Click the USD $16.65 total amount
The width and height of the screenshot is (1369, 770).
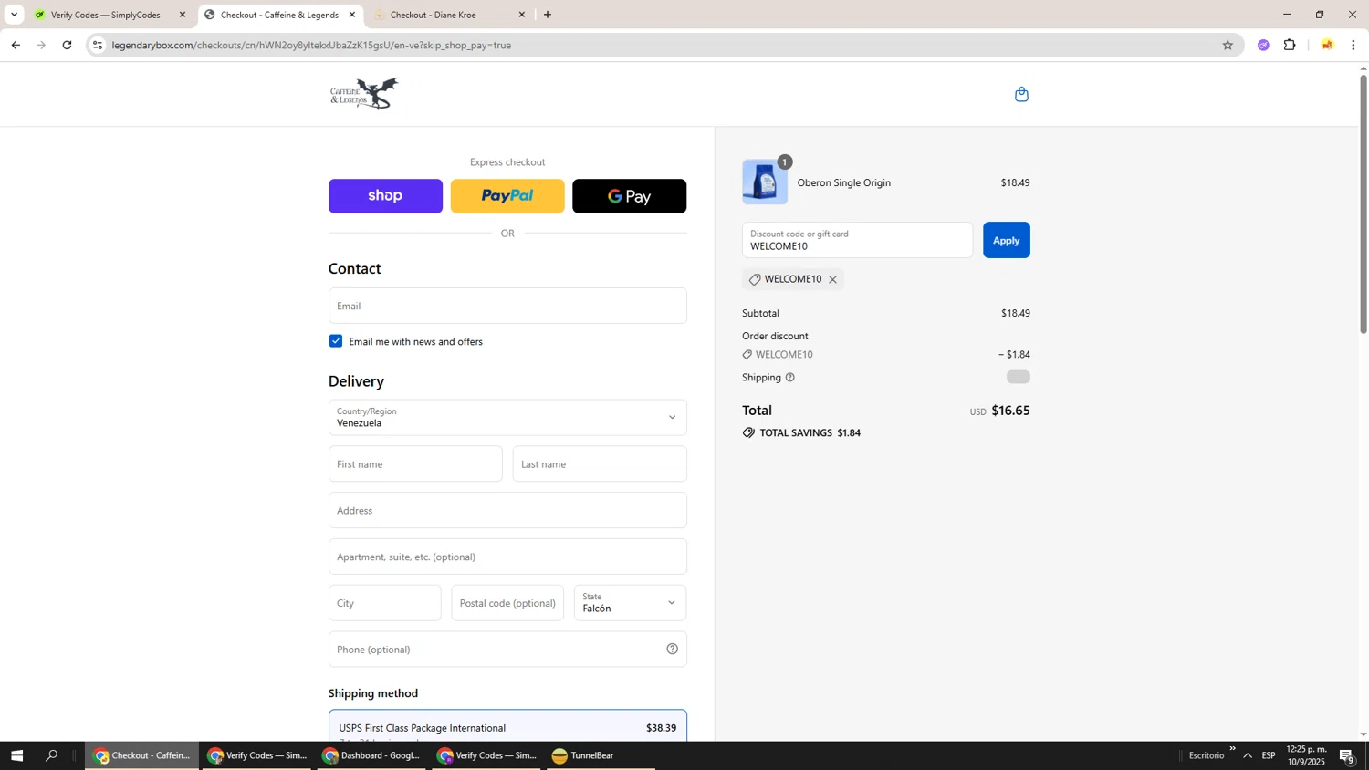(x=999, y=411)
